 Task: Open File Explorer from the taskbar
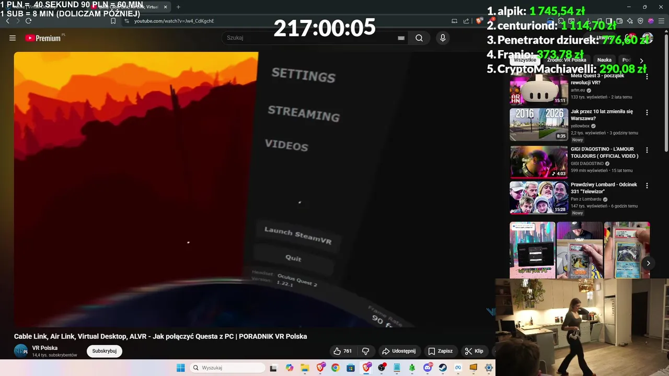point(305,368)
